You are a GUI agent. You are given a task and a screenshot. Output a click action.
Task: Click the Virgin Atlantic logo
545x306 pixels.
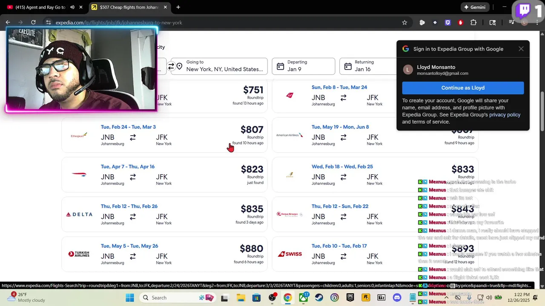(290, 95)
